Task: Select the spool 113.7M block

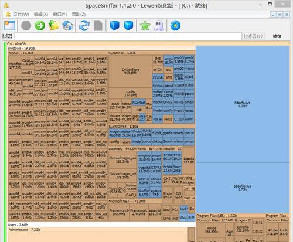Action: 115,105
